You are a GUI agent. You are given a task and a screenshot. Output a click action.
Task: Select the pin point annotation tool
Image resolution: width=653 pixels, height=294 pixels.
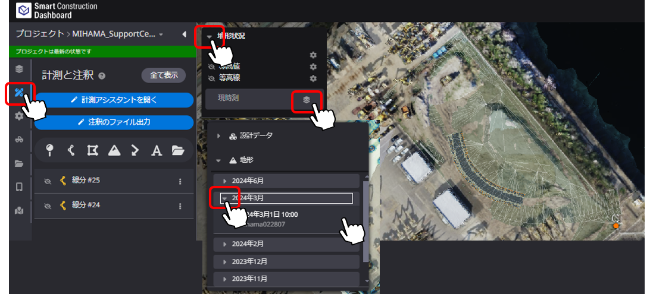tap(50, 150)
